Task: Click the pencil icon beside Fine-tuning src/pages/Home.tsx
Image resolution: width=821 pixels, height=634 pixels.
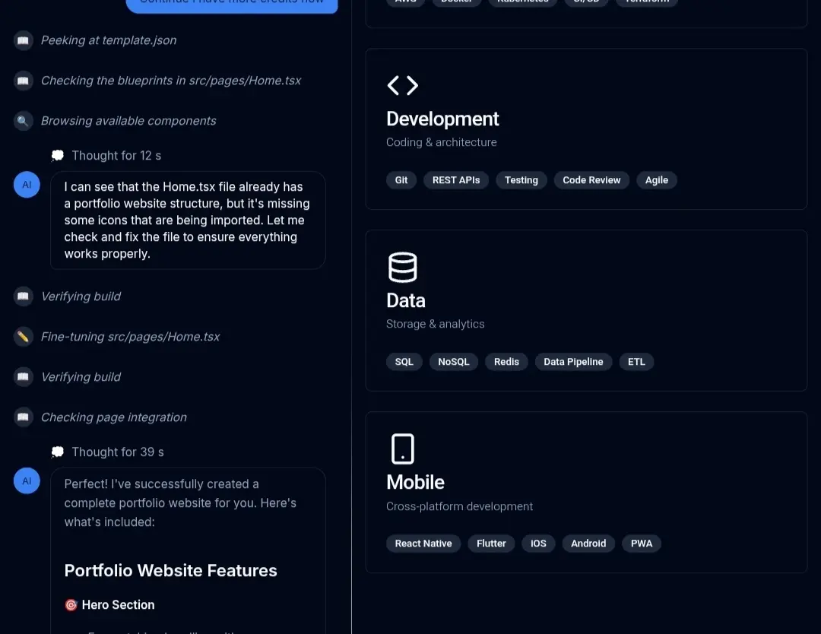Action: (x=24, y=337)
